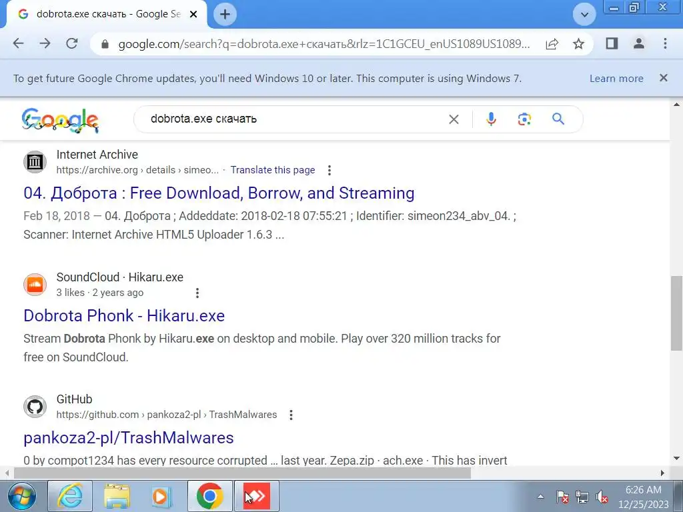Search by image with the Lens icon

(524, 119)
